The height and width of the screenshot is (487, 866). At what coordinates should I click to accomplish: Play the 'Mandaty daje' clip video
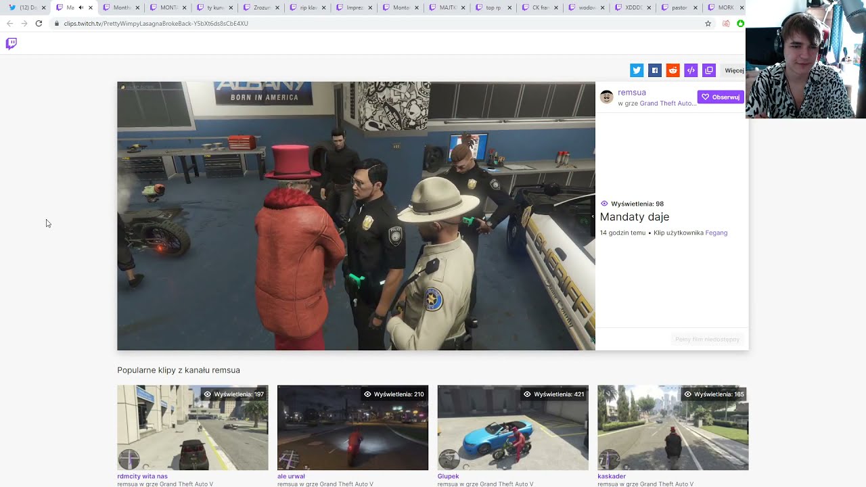(356, 216)
